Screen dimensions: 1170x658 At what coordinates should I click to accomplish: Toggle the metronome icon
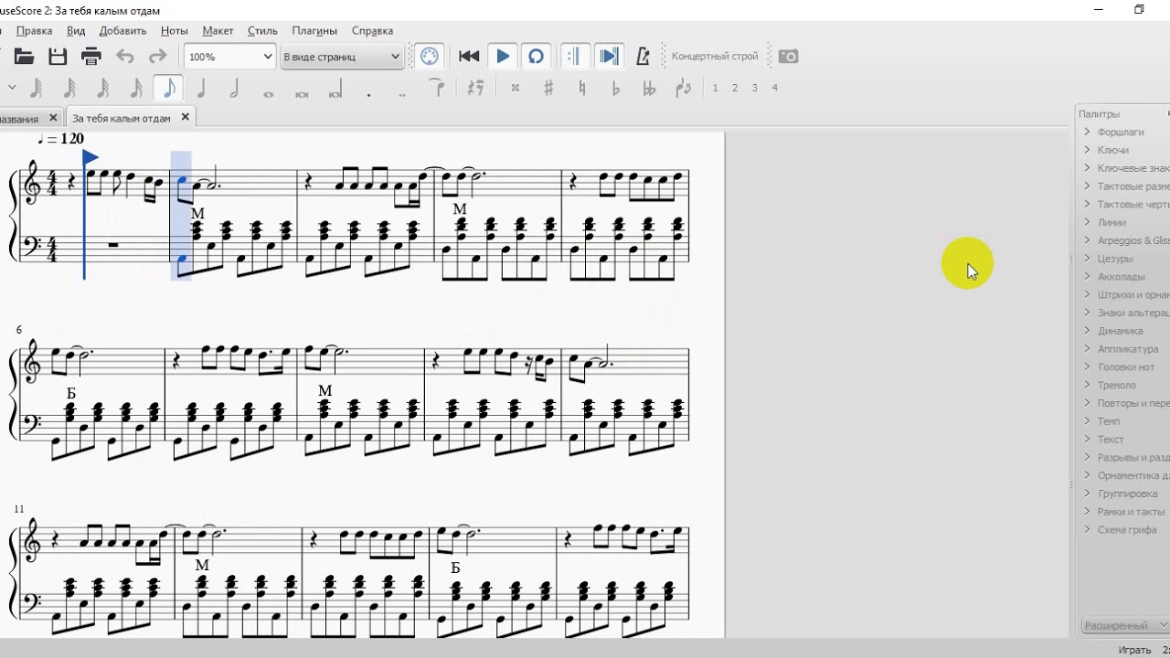pyautogui.click(x=643, y=57)
